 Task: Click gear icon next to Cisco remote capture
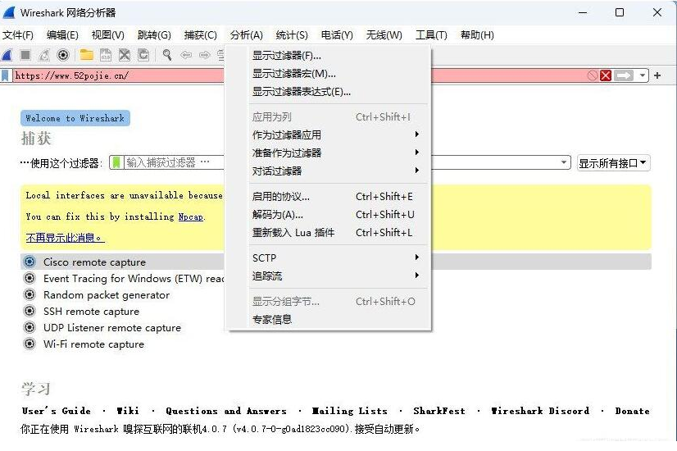30,262
